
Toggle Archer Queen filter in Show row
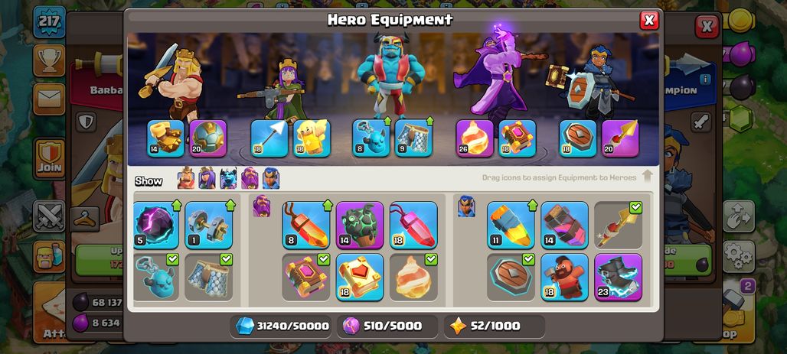(x=207, y=178)
